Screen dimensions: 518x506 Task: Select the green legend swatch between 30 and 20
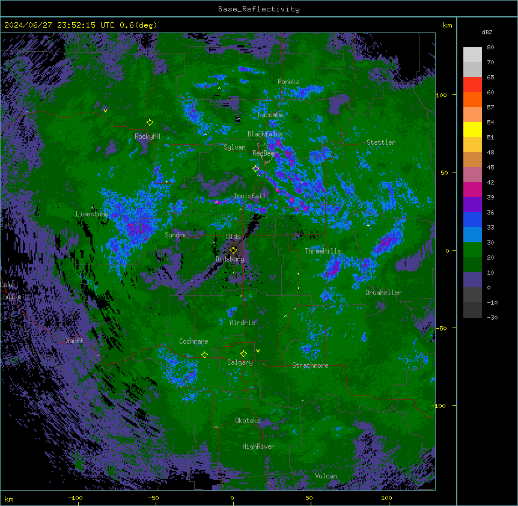click(x=472, y=250)
